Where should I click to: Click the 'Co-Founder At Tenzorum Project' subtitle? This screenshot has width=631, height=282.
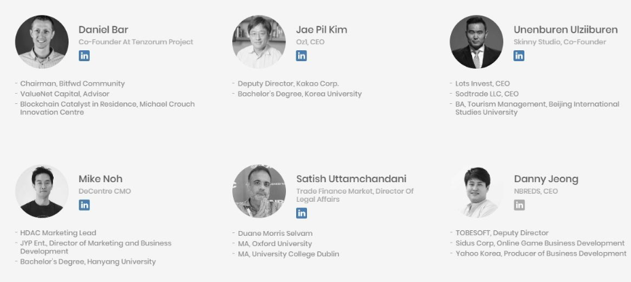click(x=136, y=42)
